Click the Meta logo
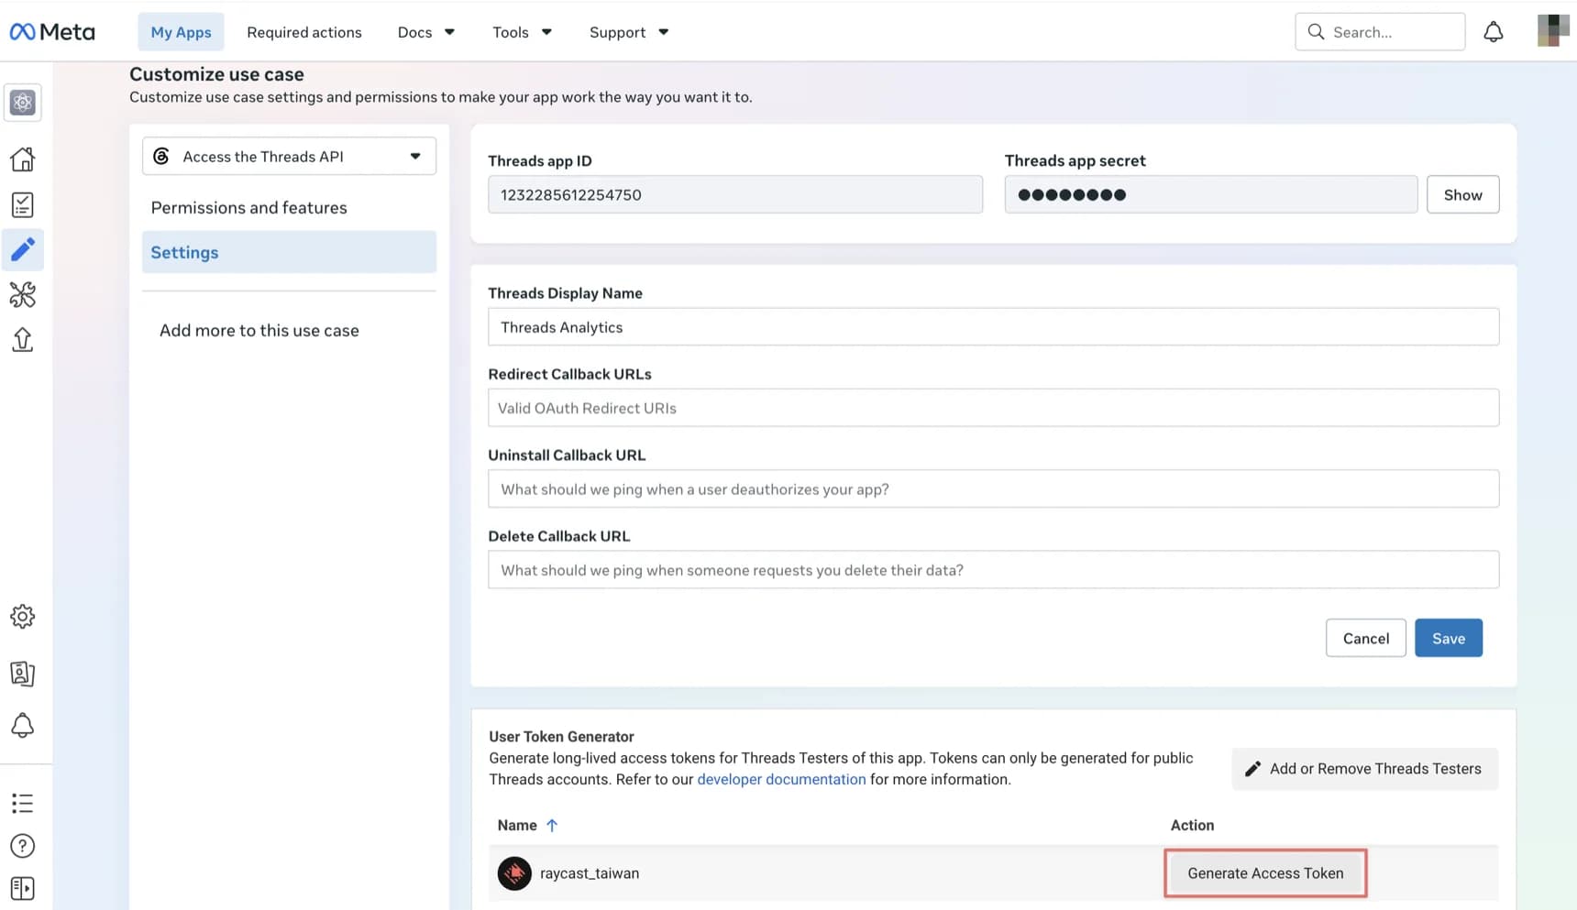Screen dimensions: 1577x910 [52, 32]
